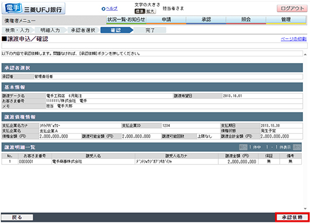The image size is (310, 223).
Task: Click the 譲受人名カナ column header
Action: [x=177, y=156]
